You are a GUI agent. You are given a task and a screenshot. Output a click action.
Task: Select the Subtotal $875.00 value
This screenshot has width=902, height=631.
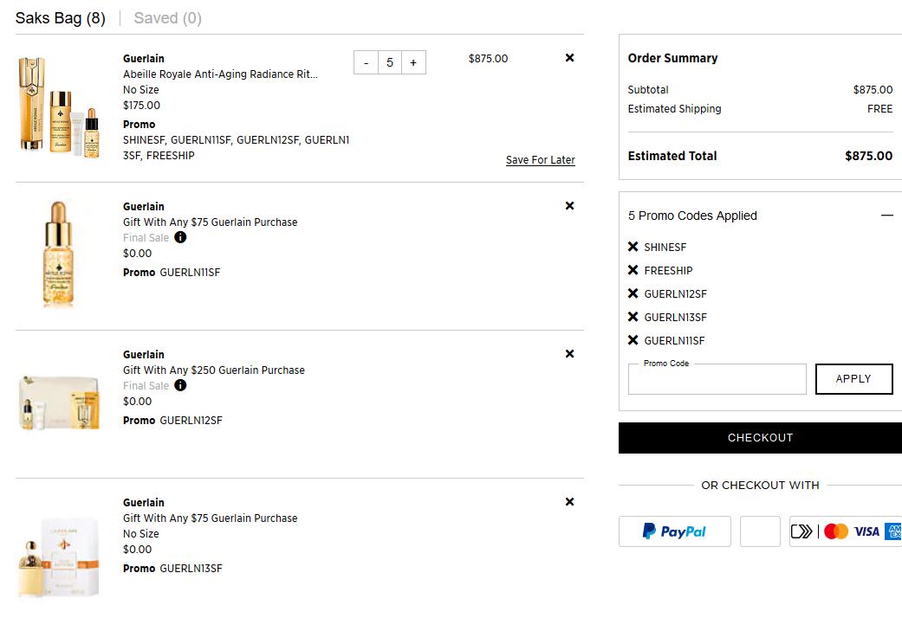(x=873, y=90)
